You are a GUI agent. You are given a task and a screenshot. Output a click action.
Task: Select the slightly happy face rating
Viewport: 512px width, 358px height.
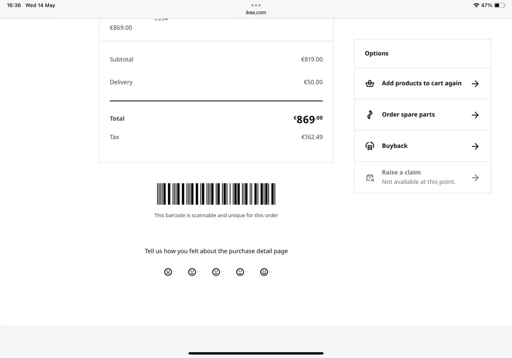click(x=240, y=272)
